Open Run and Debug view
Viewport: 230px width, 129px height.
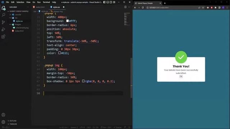pos(3,29)
